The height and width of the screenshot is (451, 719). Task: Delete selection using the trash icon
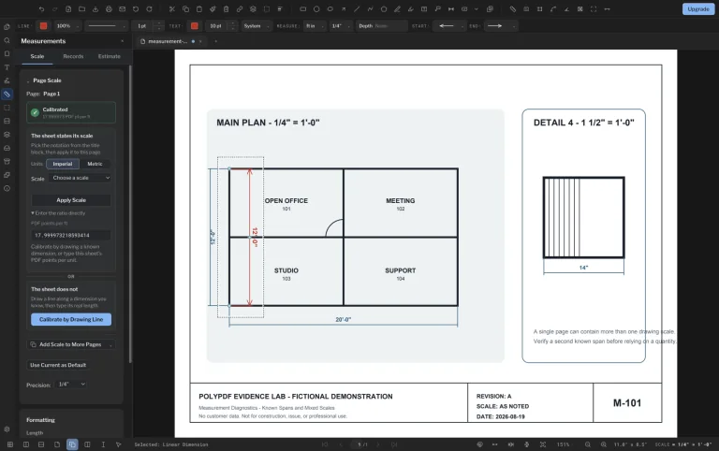pyautogui.click(x=226, y=9)
